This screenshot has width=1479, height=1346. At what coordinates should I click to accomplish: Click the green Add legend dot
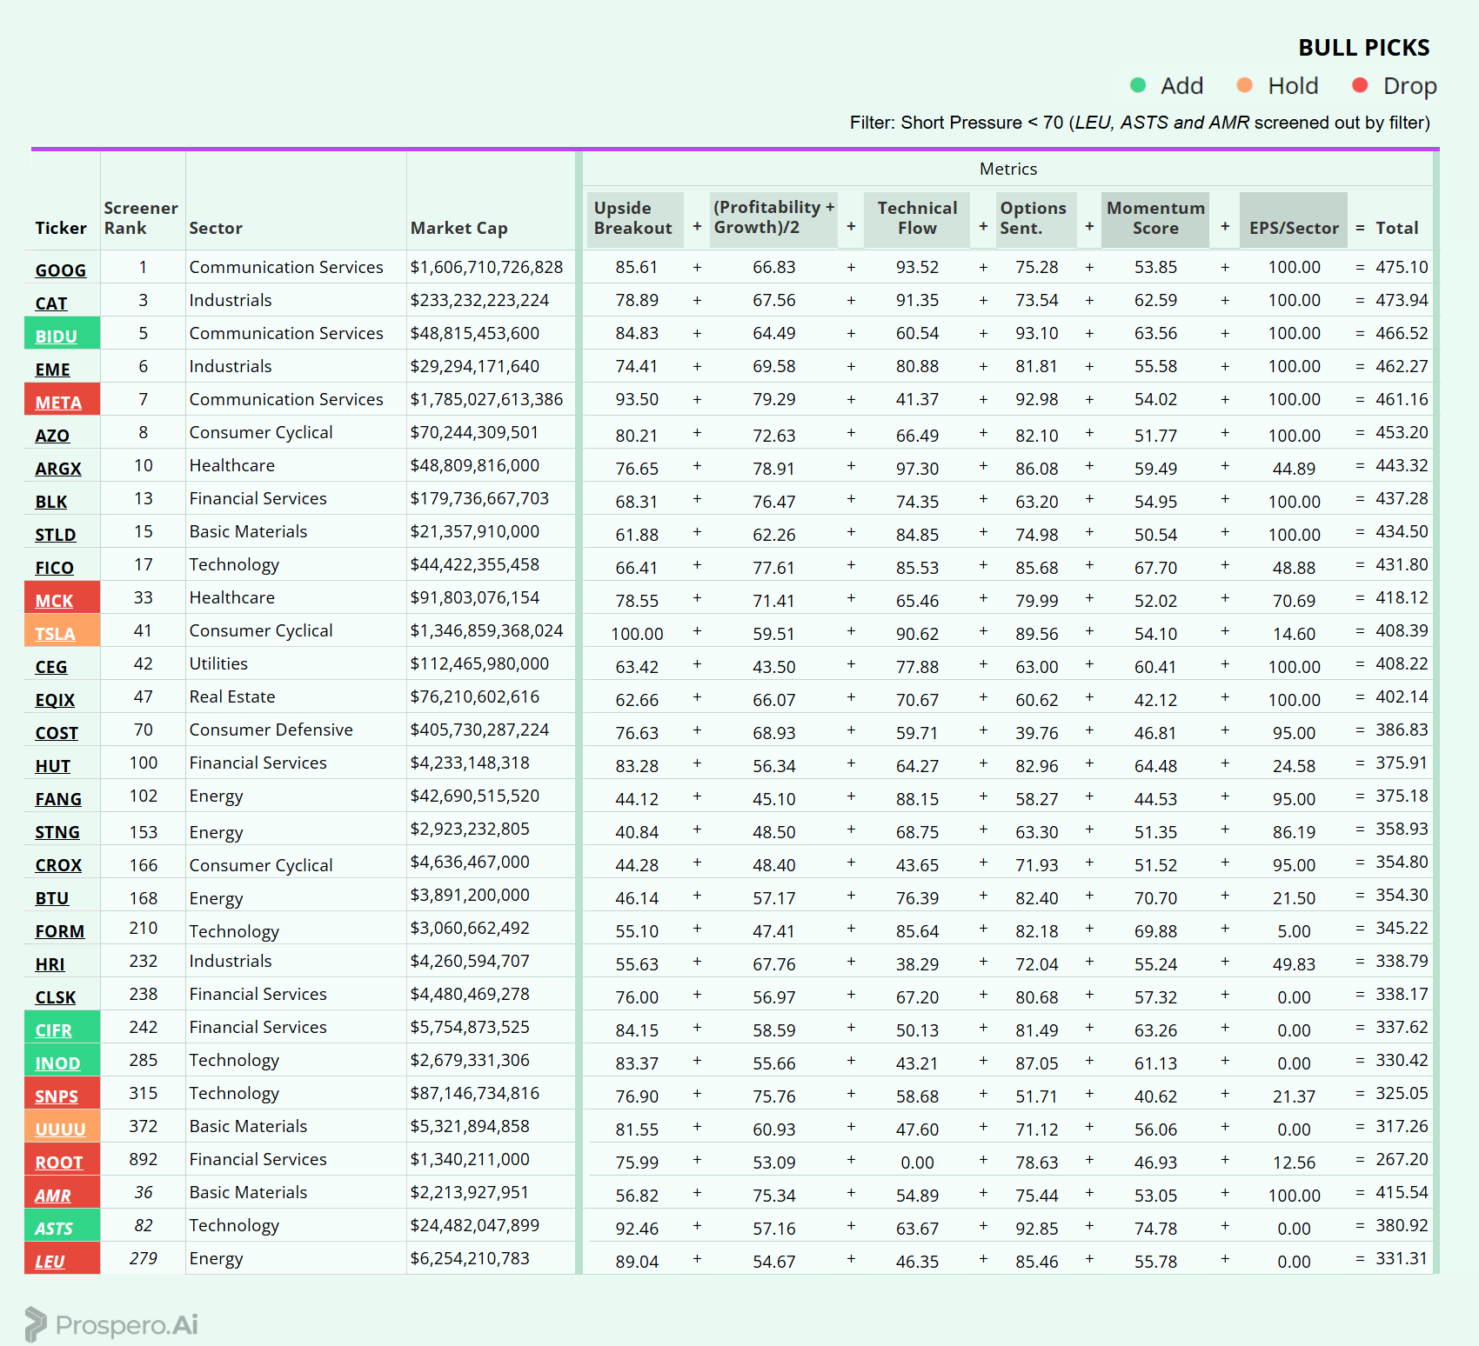pyautogui.click(x=1138, y=85)
